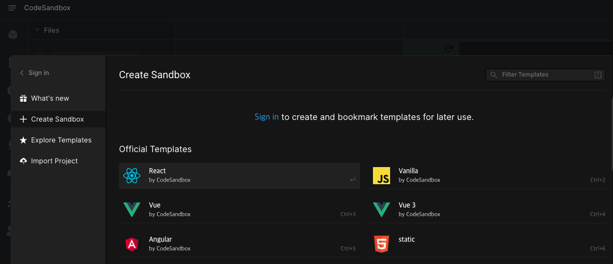
Task: Choose the React template name
Action: [x=157, y=171]
